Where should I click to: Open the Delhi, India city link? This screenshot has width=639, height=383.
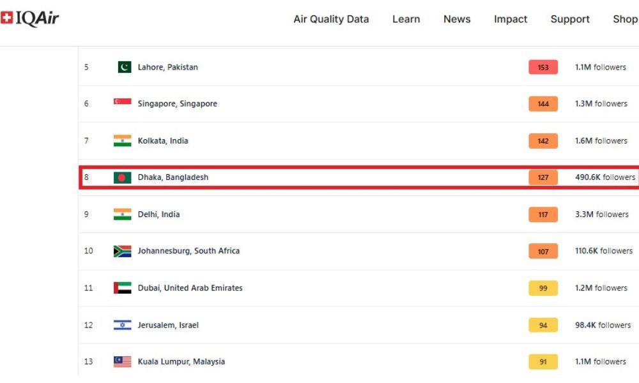(158, 214)
